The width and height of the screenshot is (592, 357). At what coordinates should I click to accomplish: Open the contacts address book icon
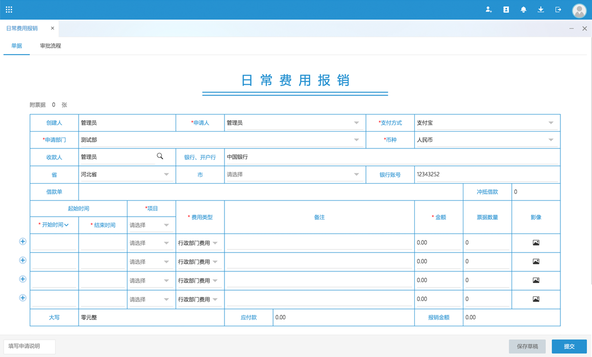pyautogui.click(x=506, y=10)
